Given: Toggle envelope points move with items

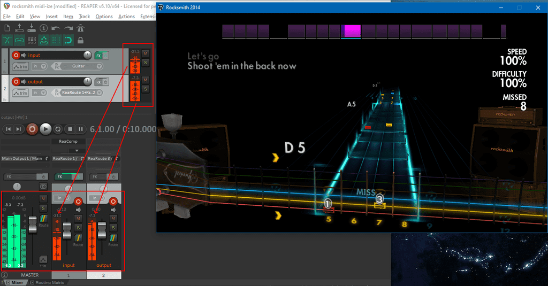Looking at the screenshot, I should coord(44,40).
